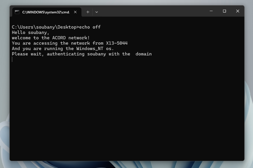
Task: Close the terminal window
Action: point(237,11)
